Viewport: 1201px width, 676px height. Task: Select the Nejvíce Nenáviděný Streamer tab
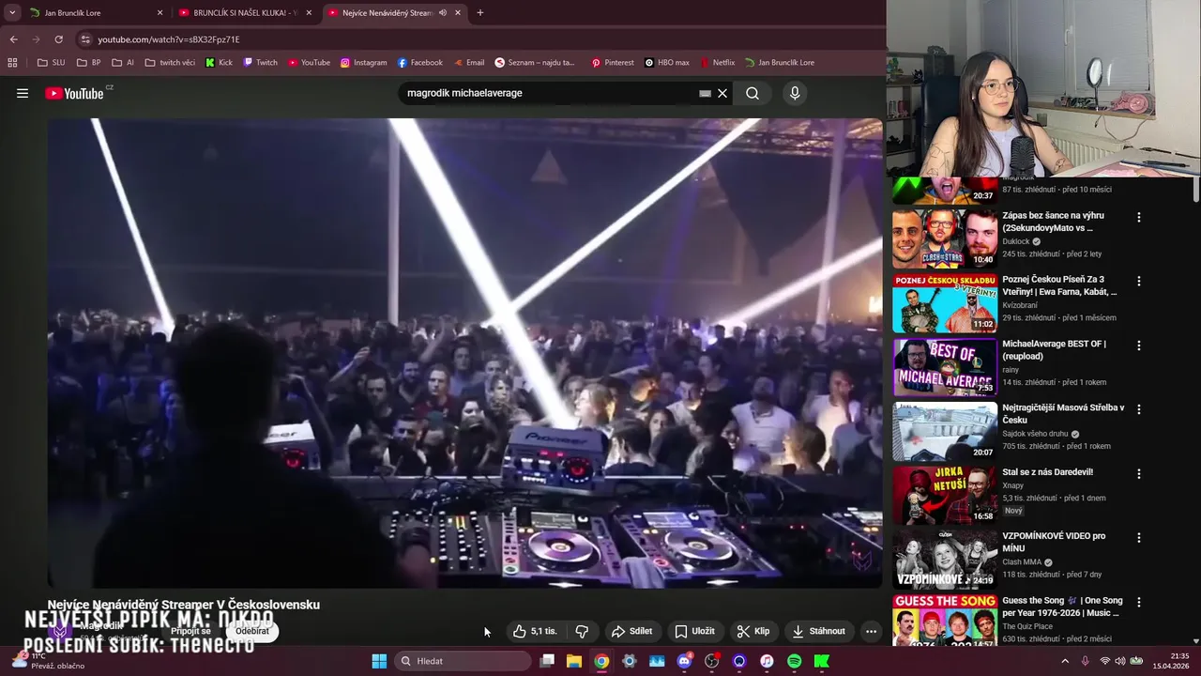[395, 13]
